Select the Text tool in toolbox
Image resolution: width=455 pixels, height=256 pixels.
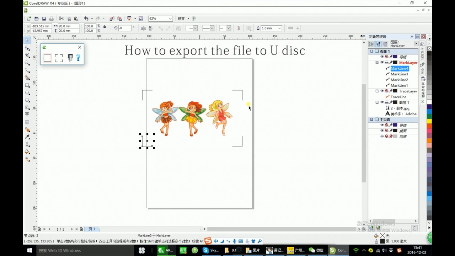[x=27, y=114]
